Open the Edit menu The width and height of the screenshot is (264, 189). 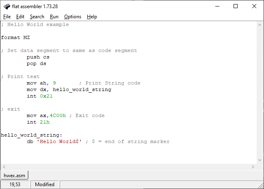20,17
